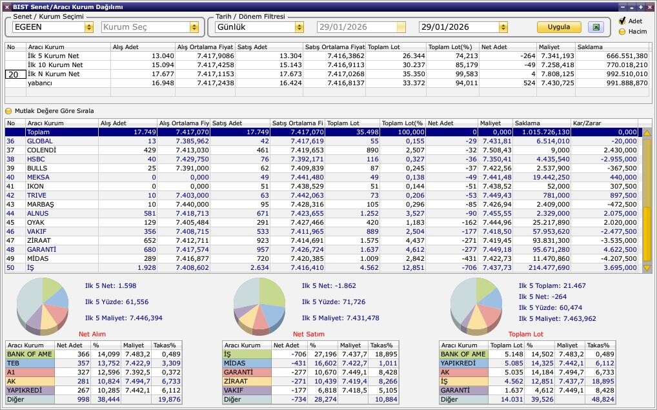The width and height of the screenshot is (657, 410).
Task: Expand the Kurum Seç dropdown
Action: [x=194, y=27]
